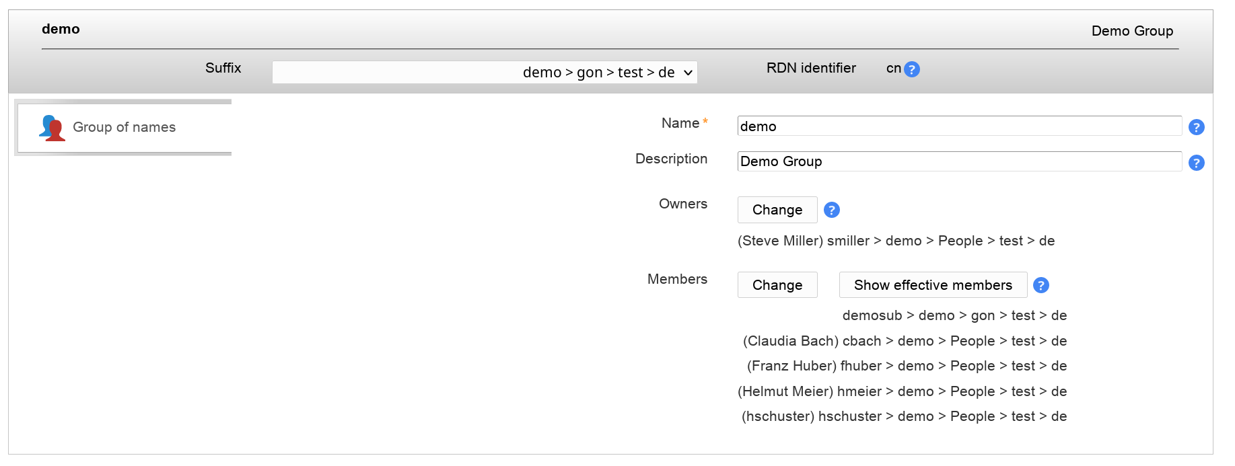Select the Group of names tab

pos(124,128)
